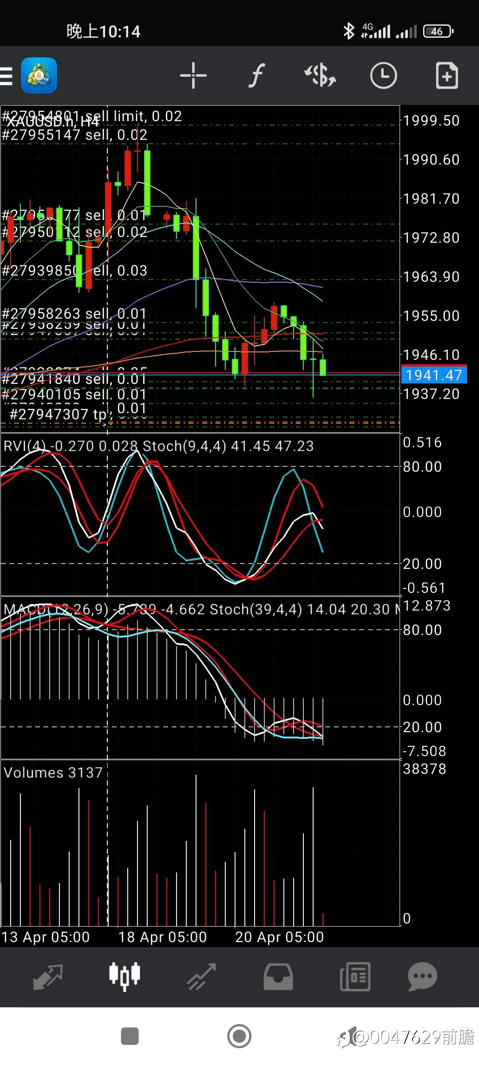The height and width of the screenshot is (1065, 479).
Task: Open the Quotes tab at bottom
Action: [x=48, y=977]
